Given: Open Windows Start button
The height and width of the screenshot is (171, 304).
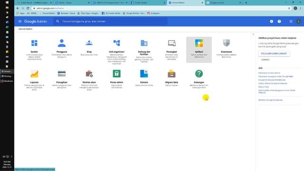Looking at the screenshot, I should pos(7,2).
